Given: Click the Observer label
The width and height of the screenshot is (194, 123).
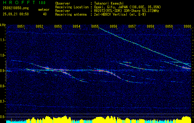Looking at the screenshot, I should (x=63, y=3).
